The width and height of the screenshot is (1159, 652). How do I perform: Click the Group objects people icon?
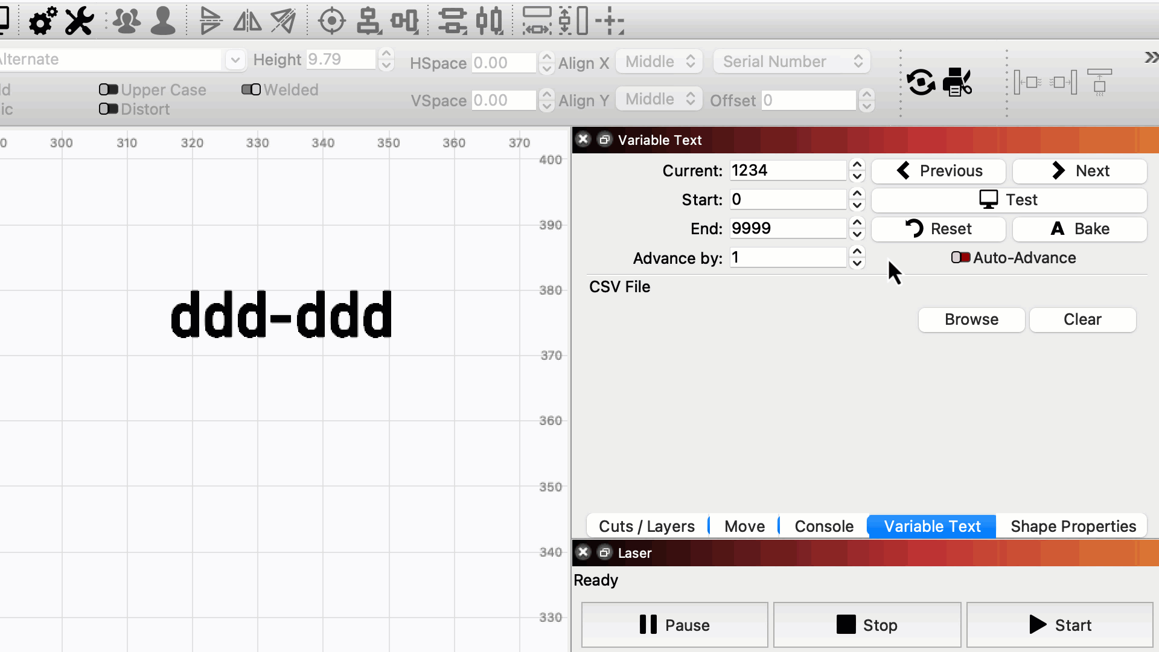click(127, 21)
